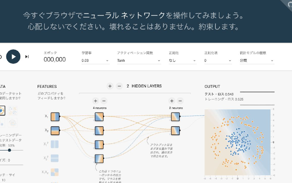Click the エポック label
This screenshot has height=183, width=292.
coord(50,53)
